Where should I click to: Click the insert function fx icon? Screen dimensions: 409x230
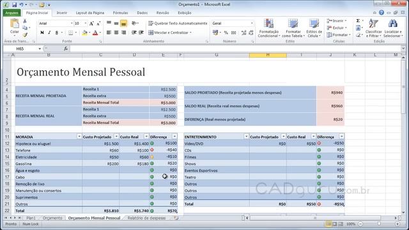[66, 49]
